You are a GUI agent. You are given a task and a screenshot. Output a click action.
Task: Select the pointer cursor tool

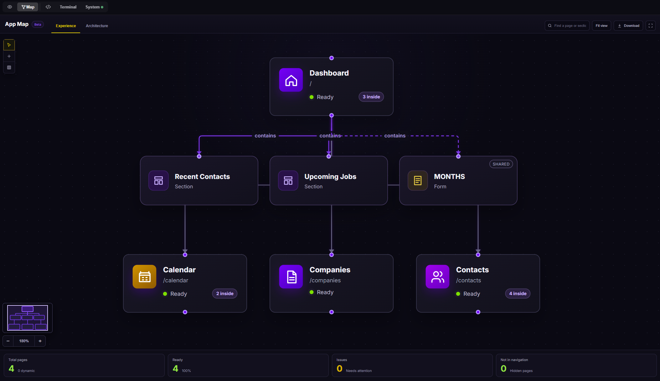click(x=9, y=45)
